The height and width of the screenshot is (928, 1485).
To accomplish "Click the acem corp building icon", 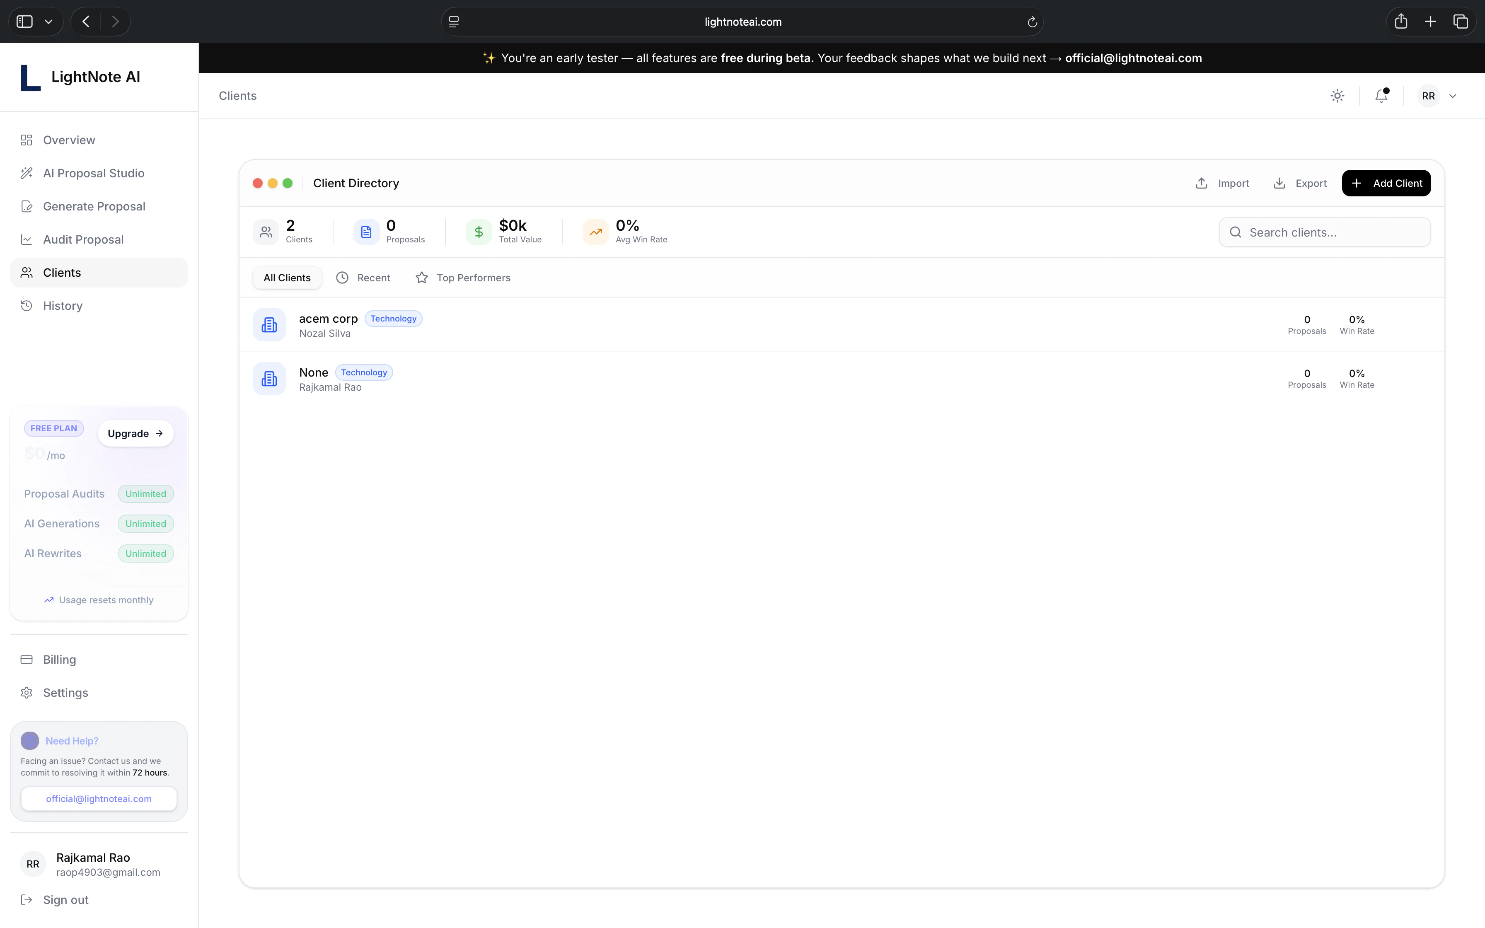I will tap(269, 325).
